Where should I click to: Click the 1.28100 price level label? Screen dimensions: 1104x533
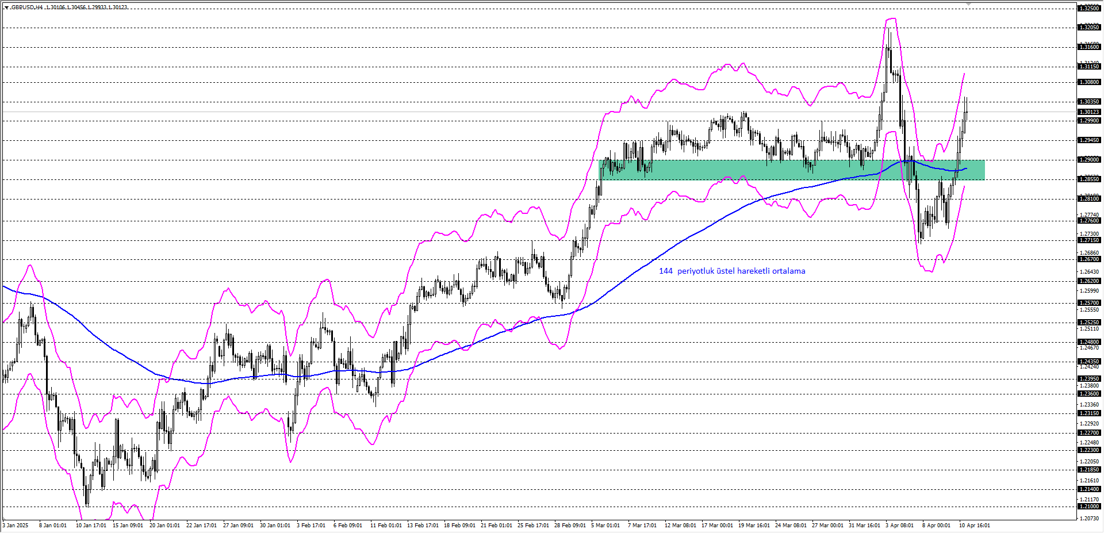pyautogui.click(x=1089, y=199)
